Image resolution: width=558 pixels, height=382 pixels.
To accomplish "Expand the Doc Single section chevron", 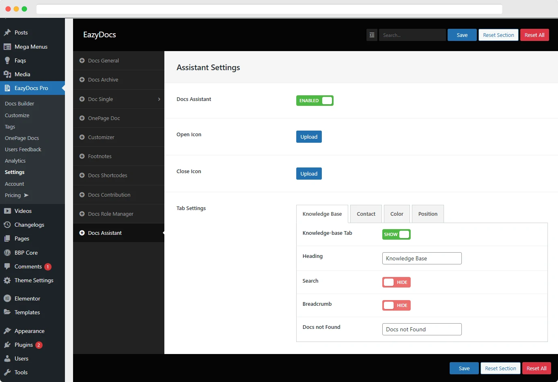I will click(160, 99).
